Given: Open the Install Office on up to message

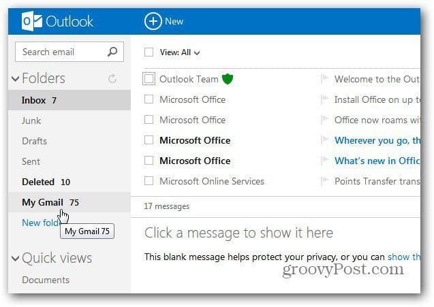Looking at the screenshot, I should (x=377, y=99).
